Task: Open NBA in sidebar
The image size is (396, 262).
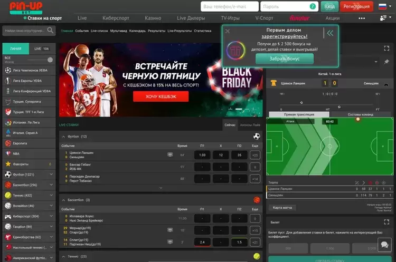Action: click(x=29, y=153)
